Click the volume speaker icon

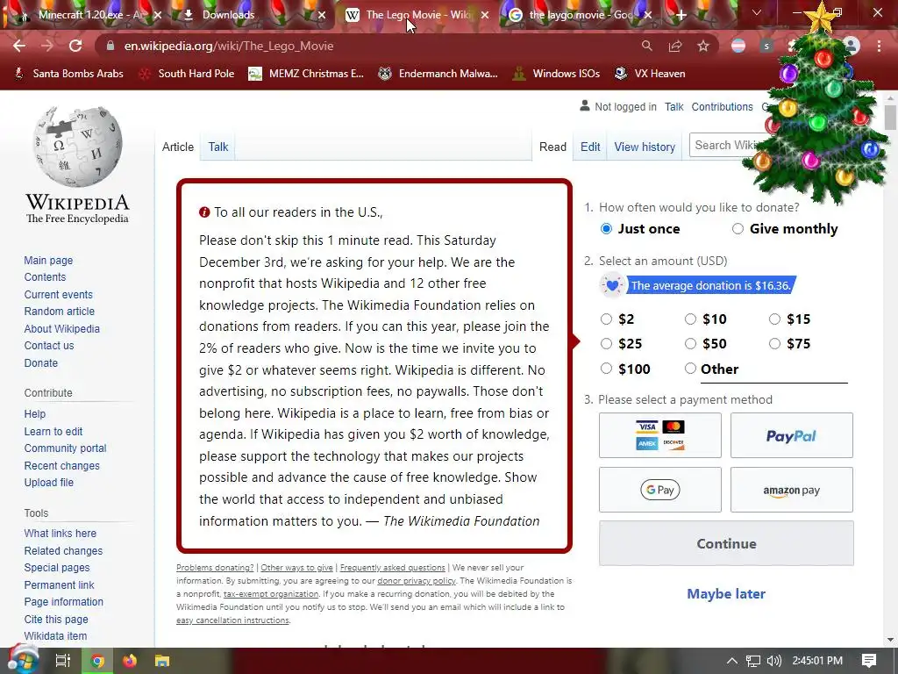click(774, 661)
